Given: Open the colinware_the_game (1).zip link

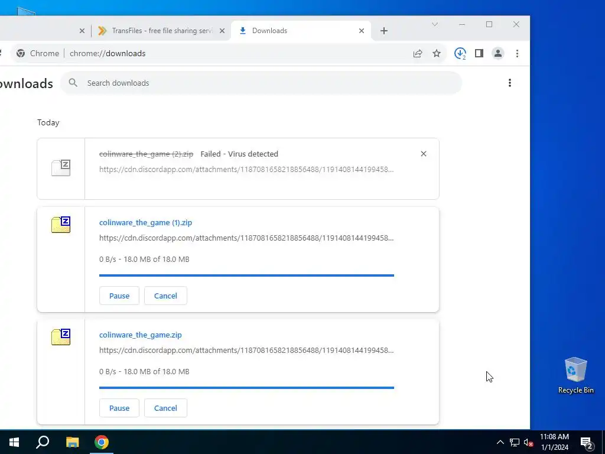Looking at the screenshot, I should (x=145, y=222).
